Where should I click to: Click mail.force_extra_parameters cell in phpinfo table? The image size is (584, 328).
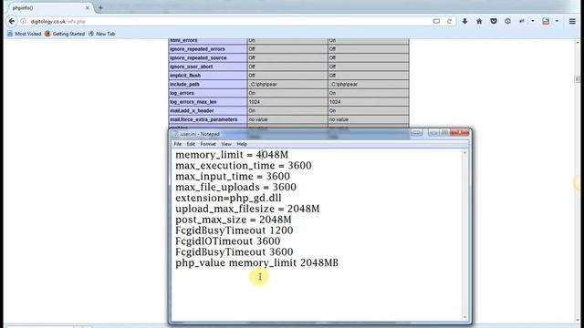(x=207, y=119)
